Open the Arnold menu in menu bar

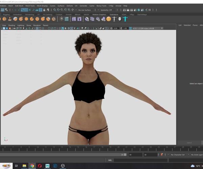pyautogui.click(x=118, y=6)
